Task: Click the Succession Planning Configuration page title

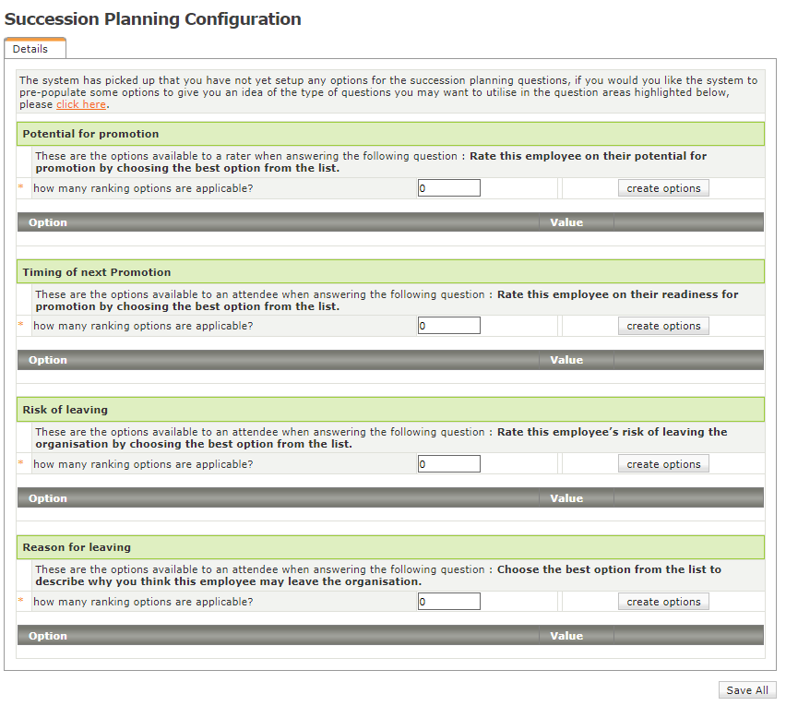Action: [x=153, y=19]
